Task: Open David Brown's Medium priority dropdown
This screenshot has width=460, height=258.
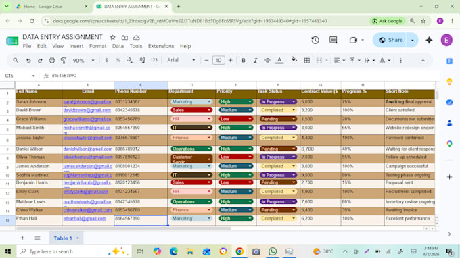Action: point(235,110)
